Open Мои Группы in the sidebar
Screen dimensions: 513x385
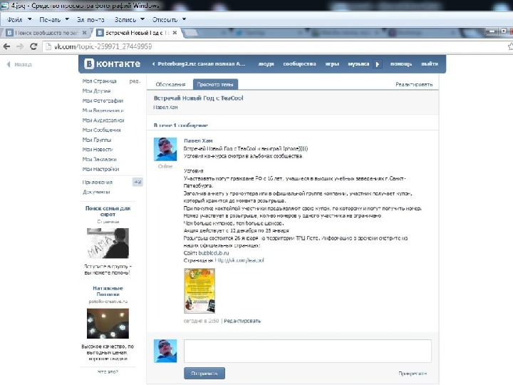click(97, 140)
